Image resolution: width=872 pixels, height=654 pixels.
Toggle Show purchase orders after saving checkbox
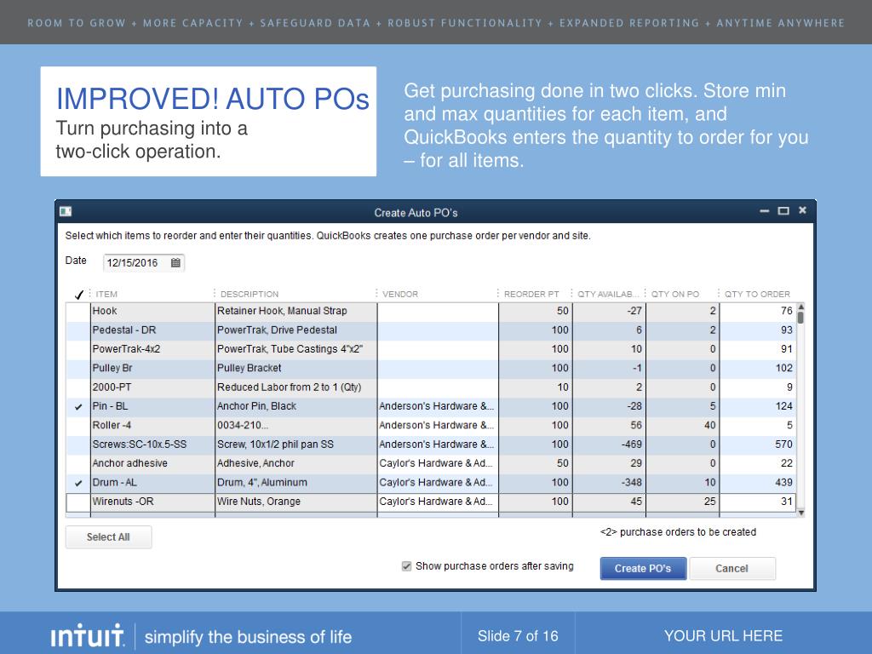click(x=406, y=566)
